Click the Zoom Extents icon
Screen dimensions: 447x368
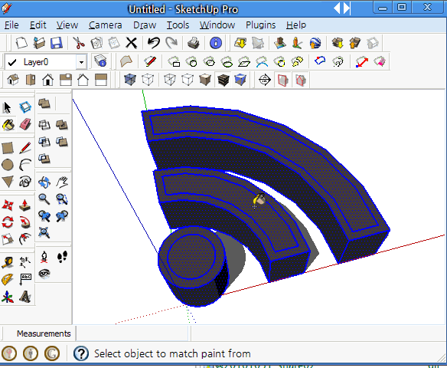44,232
